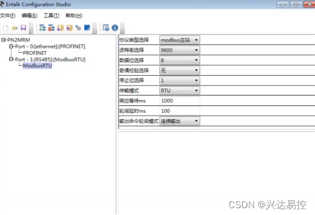Click the 输出命令轮询模式 label
Image resolution: width=315 pixels, height=215 pixels.
(x=139, y=121)
